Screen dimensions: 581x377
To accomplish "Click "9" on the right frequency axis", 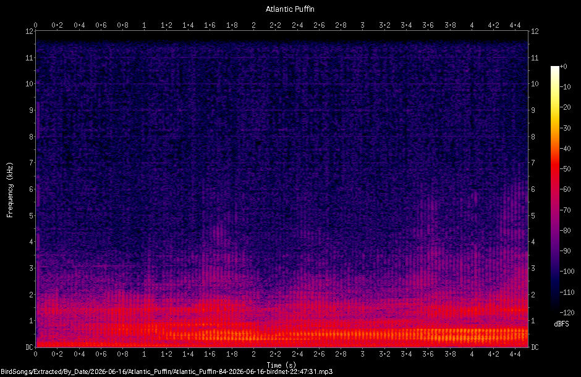I will pos(533,110).
